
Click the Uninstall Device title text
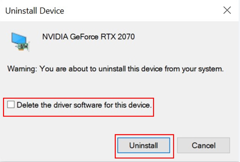click(35, 11)
